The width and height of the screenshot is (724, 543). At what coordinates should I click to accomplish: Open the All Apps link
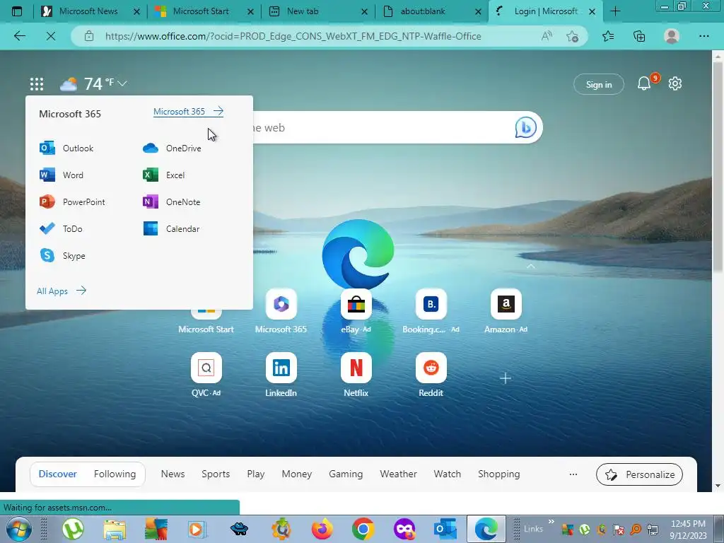[62, 291]
